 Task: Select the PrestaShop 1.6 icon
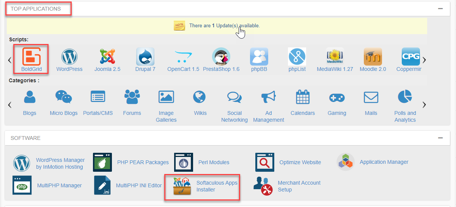(x=221, y=57)
